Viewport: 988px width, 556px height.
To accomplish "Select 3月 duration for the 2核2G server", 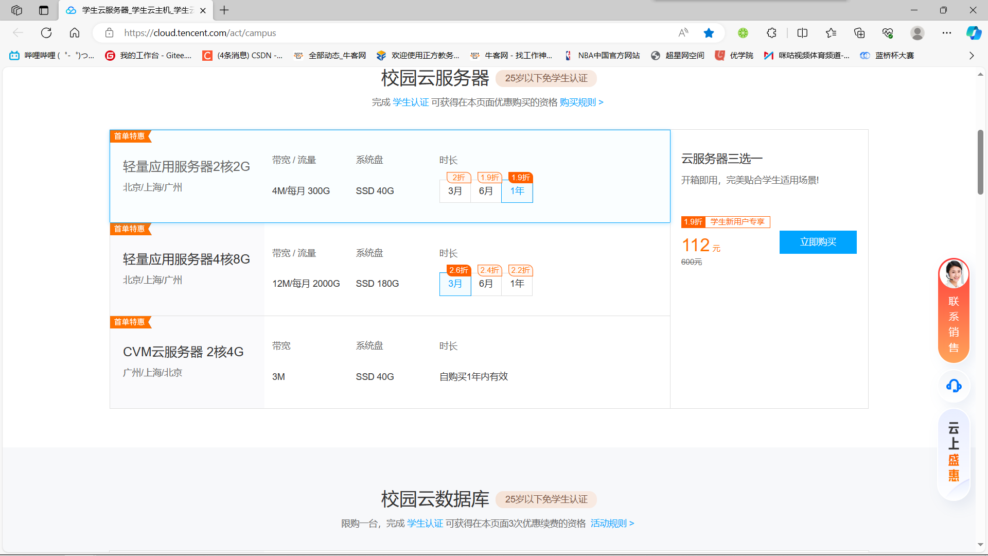I will coord(455,191).
